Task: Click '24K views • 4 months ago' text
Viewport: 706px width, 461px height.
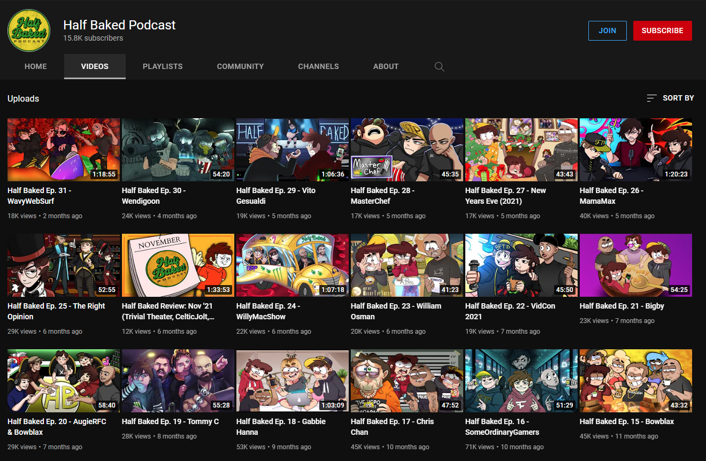Action: pos(159,216)
